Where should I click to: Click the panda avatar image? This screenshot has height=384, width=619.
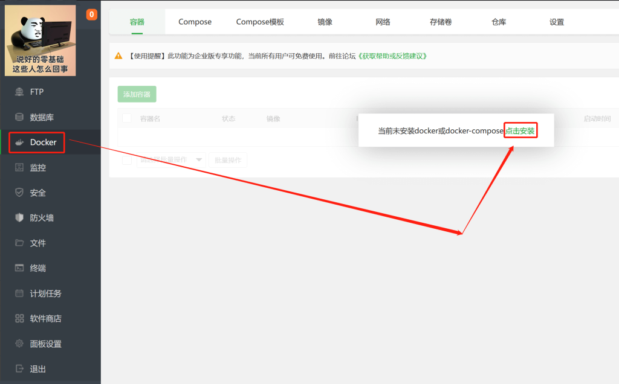coord(41,40)
